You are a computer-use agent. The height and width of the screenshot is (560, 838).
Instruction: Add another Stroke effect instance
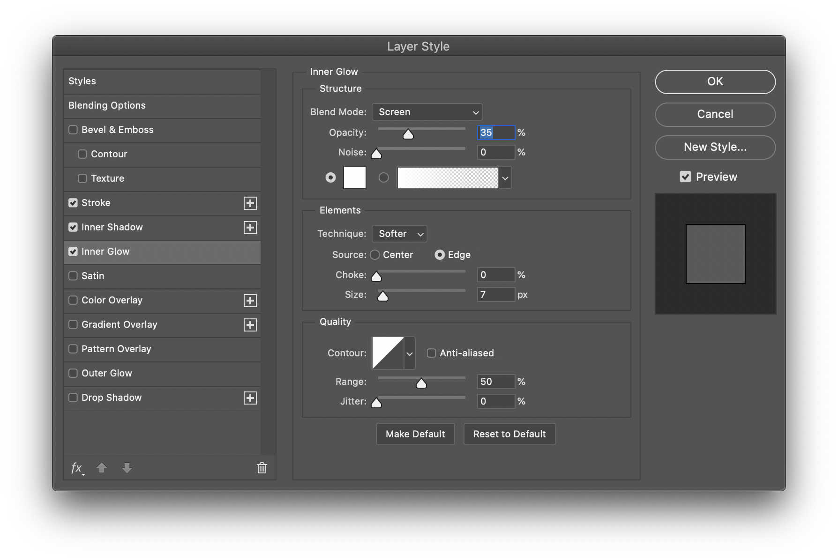(251, 203)
